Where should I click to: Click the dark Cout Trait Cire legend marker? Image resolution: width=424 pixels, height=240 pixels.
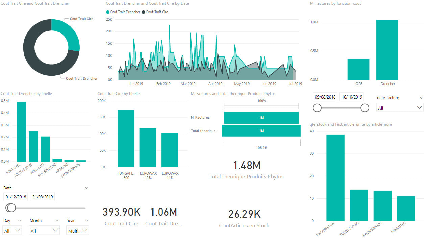(x=144, y=12)
